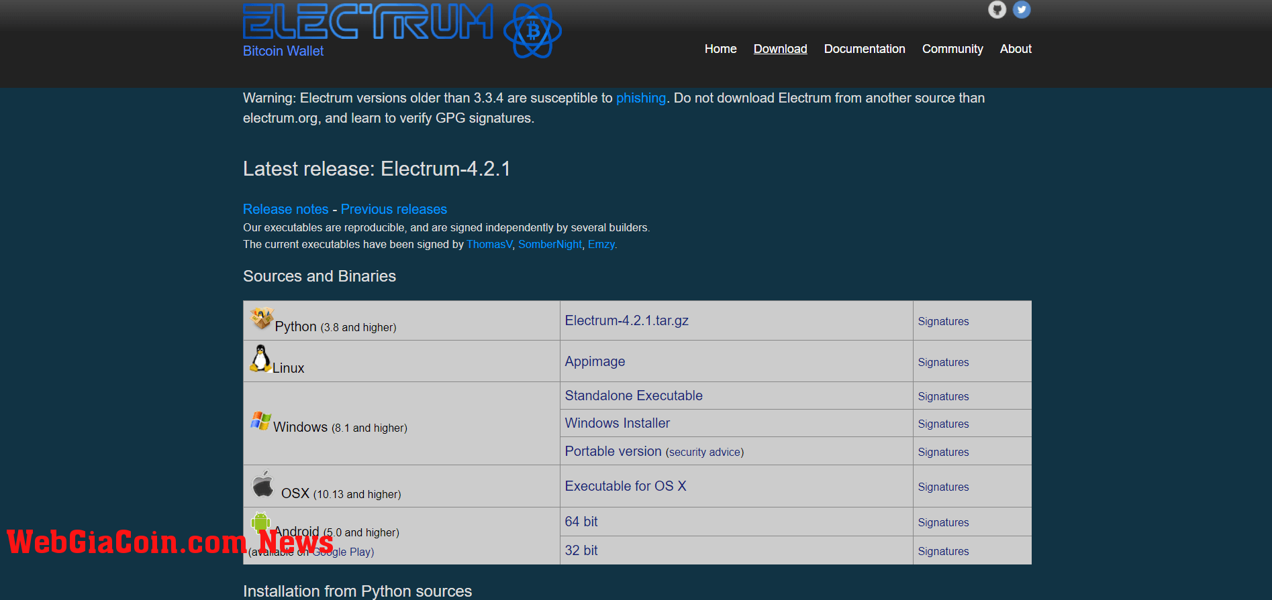Open Signatures for Executable for OS X
This screenshot has height=600, width=1272.
(943, 487)
